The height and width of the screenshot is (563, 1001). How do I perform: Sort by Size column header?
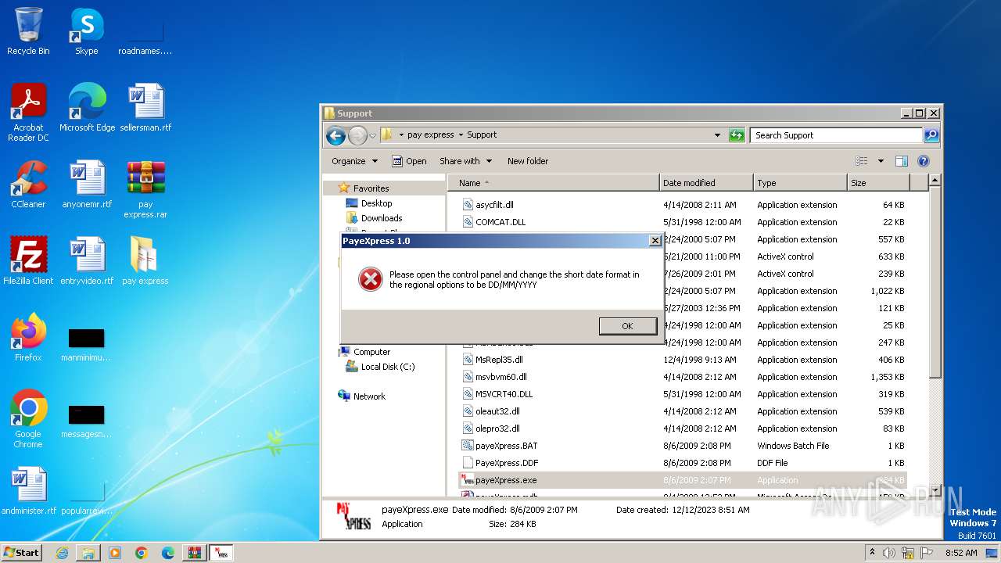(878, 183)
